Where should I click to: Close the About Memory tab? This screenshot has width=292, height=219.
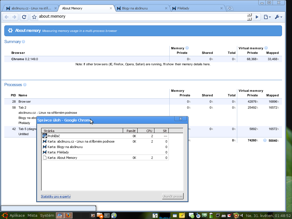[x=111, y=8]
